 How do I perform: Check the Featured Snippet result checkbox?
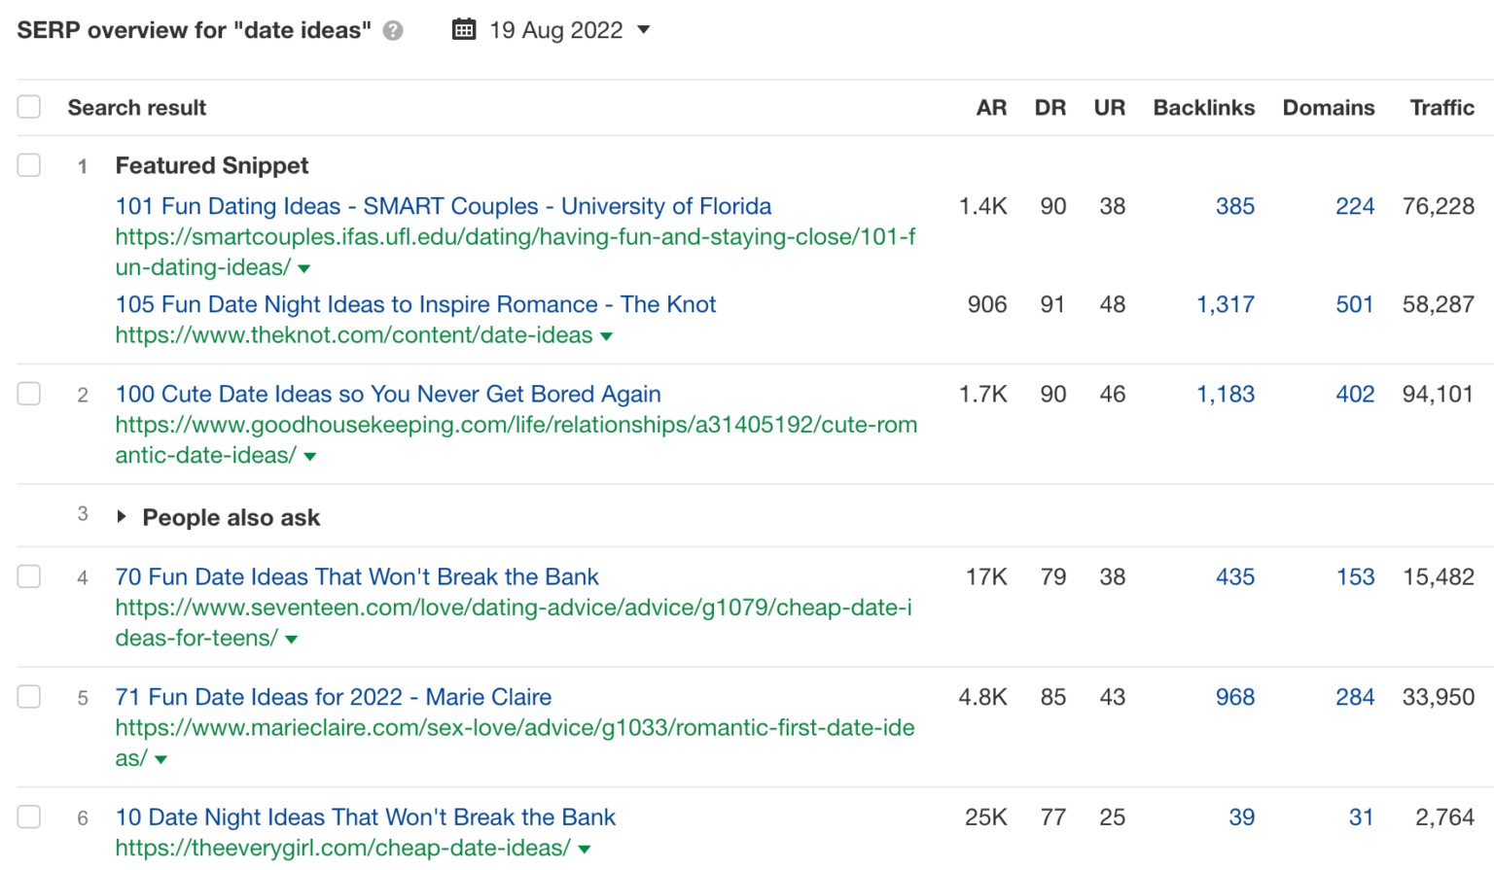[28, 164]
